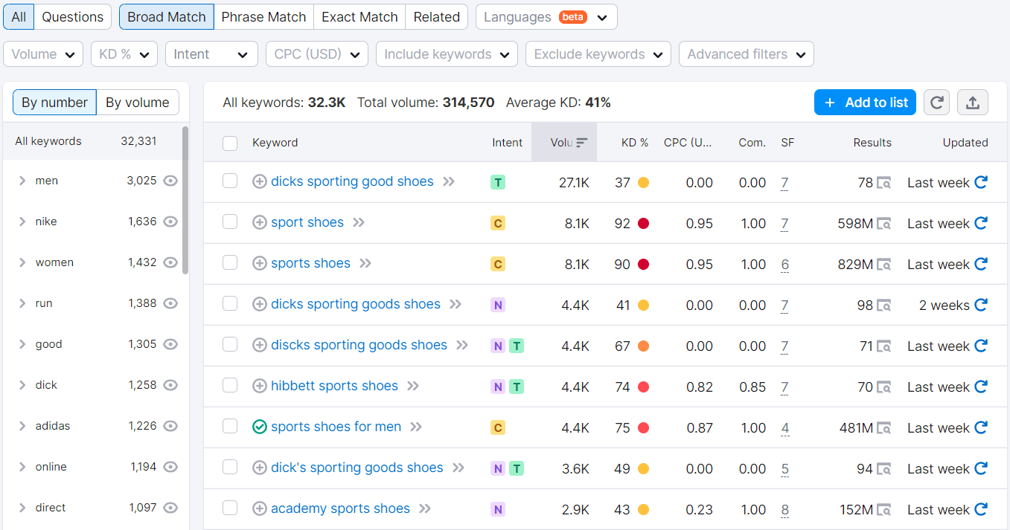Open the Questions tab
This screenshot has height=530, width=1010.
pos(72,16)
